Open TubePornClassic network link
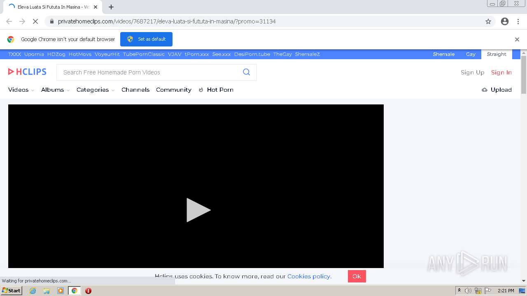 pos(144,54)
